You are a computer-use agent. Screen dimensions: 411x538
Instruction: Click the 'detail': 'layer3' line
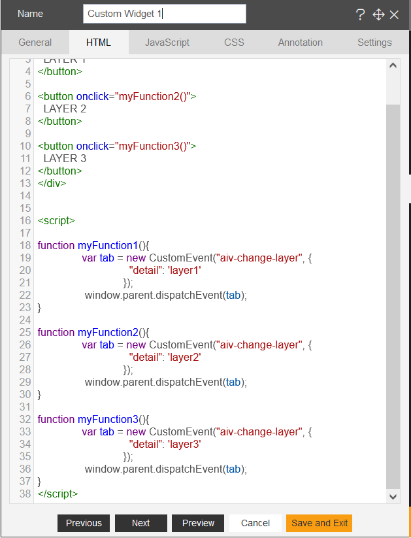pyautogui.click(x=165, y=444)
